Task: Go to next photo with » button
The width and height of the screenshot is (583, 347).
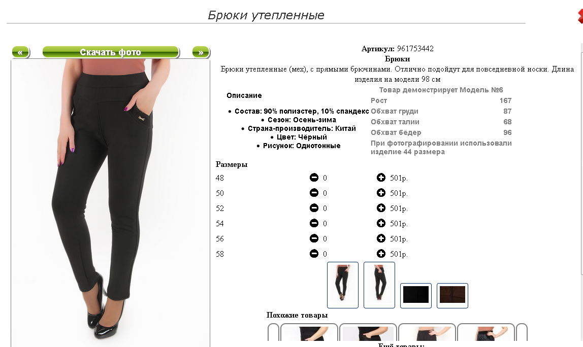Action: click(201, 52)
